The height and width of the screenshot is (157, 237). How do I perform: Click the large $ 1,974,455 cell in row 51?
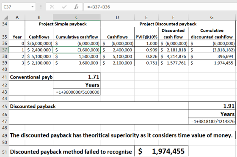click(161, 151)
